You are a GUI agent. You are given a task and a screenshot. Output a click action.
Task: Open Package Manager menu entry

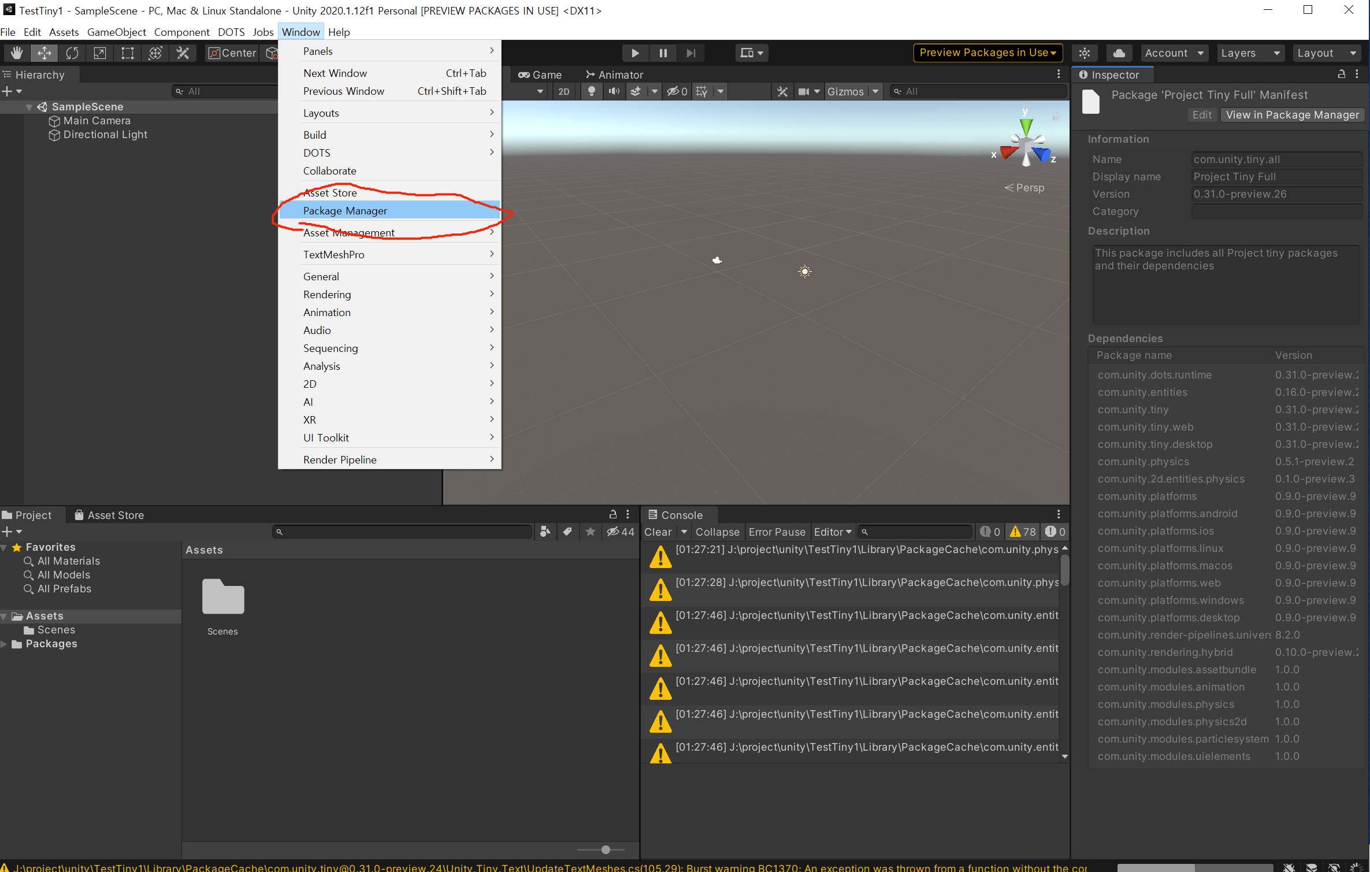pyautogui.click(x=345, y=211)
